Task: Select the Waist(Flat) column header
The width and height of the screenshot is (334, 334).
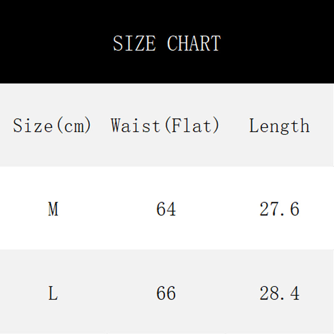Action: pos(165,126)
